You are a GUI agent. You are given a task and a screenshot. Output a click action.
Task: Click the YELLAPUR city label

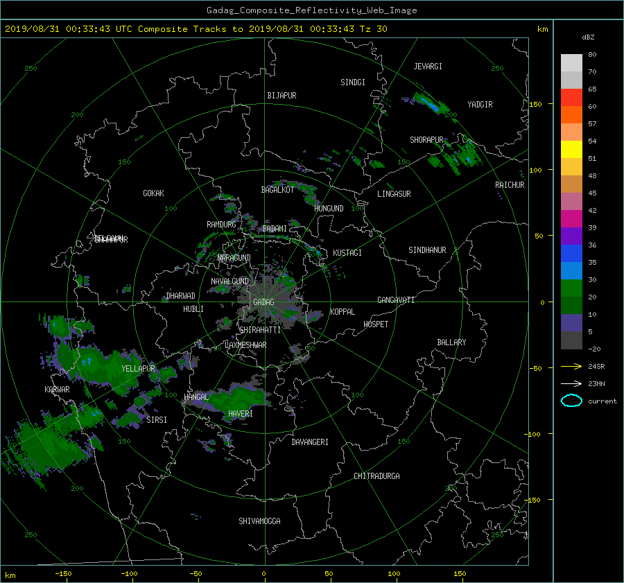(138, 369)
